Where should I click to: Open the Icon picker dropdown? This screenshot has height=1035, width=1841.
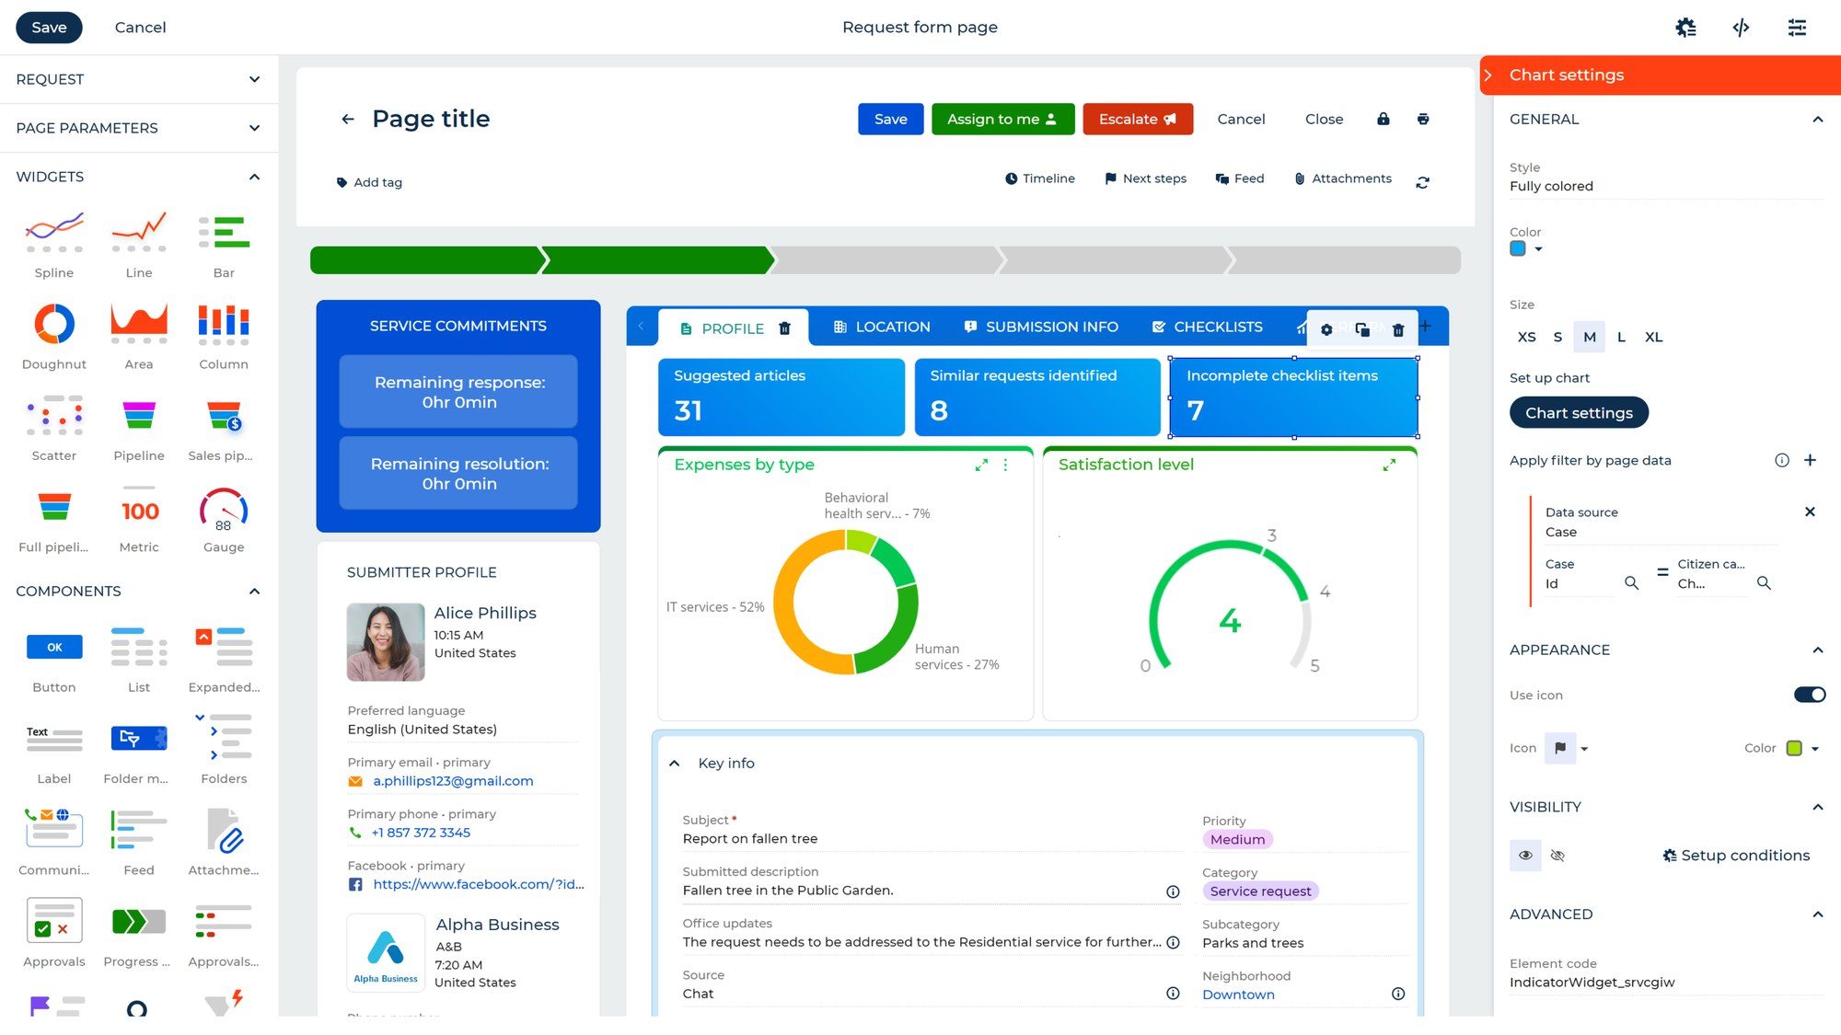pyautogui.click(x=1568, y=748)
